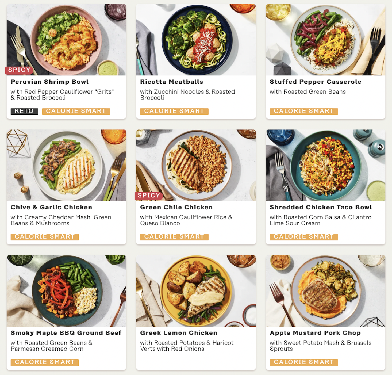Select the Ricotta Meatballs meal image
This screenshot has height=375, width=392.
(196, 40)
